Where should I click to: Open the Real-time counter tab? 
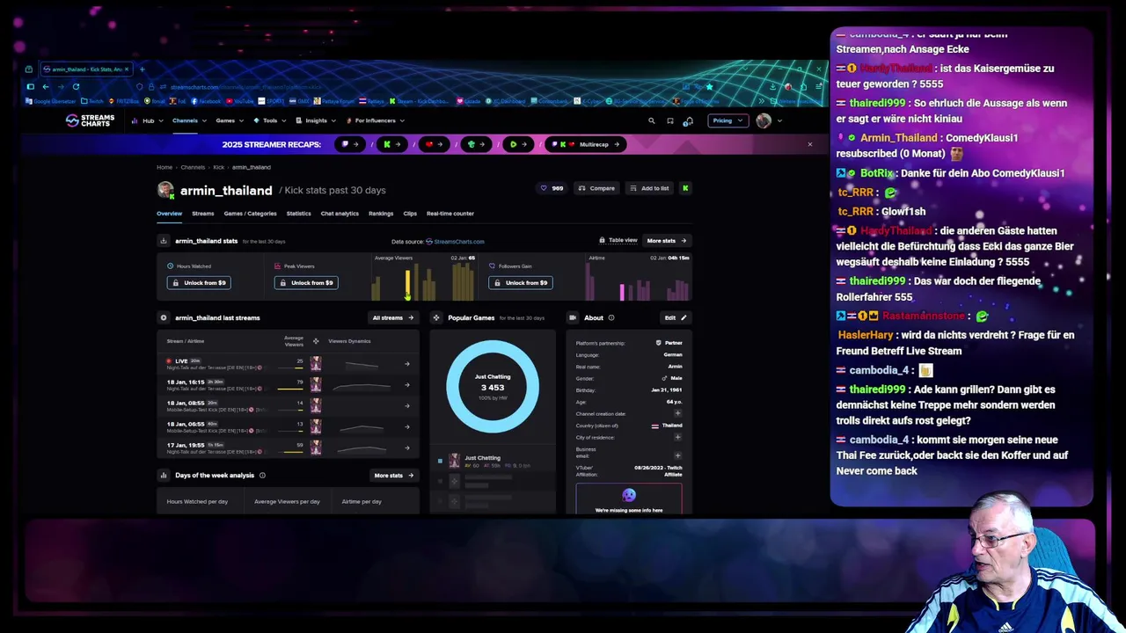(x=450, y=213)
